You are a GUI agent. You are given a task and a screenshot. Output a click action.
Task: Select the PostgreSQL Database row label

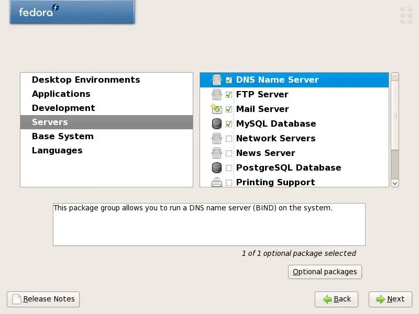289,167
